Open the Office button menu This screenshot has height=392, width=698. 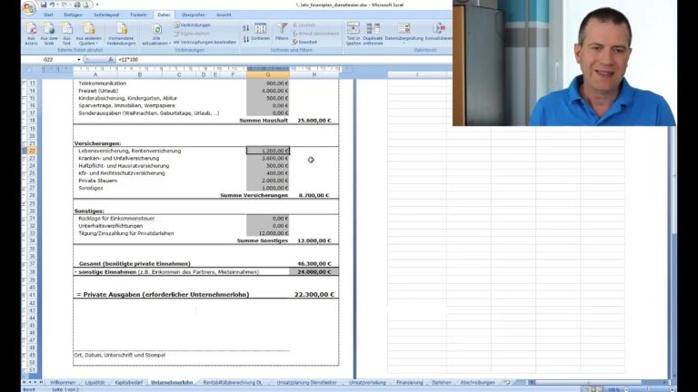click(29, 7)
